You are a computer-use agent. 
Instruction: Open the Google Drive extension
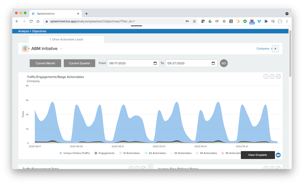point(210,21)
